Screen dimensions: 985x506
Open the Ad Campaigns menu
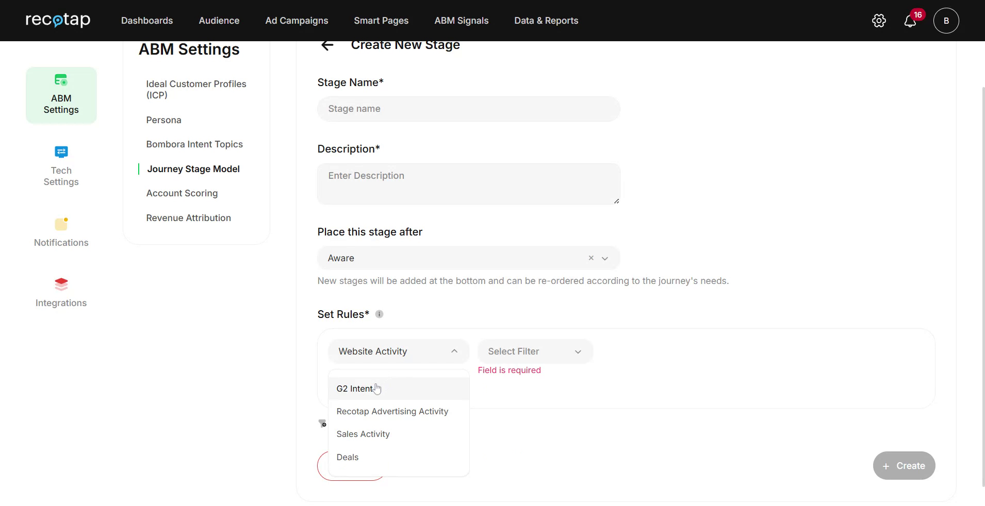(x=297, y=21)
